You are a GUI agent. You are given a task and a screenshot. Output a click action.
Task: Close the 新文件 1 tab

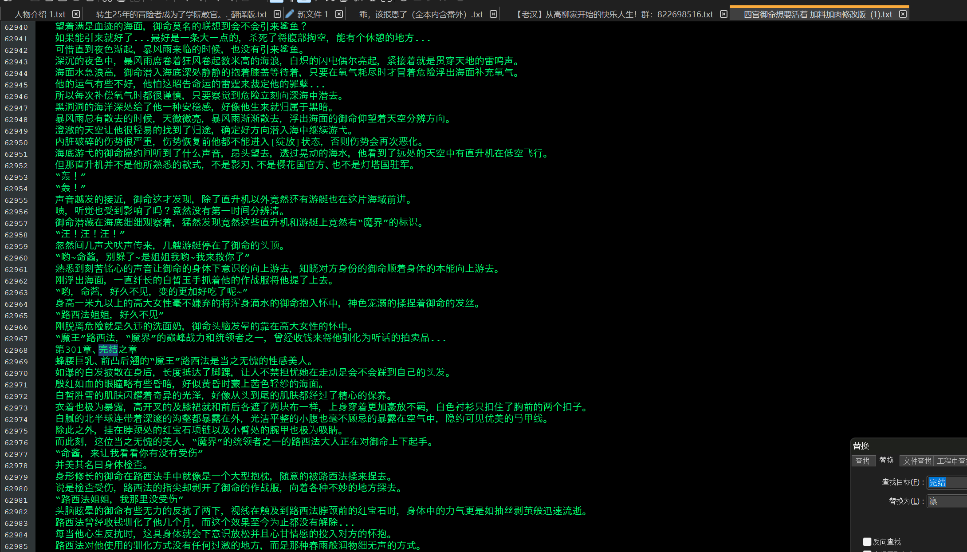click(339, 14)
